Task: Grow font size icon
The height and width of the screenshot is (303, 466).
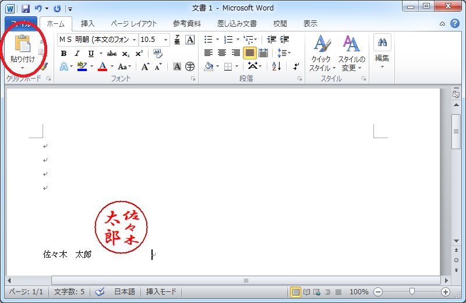Action: pyautogui.click(x=145, y=66)
